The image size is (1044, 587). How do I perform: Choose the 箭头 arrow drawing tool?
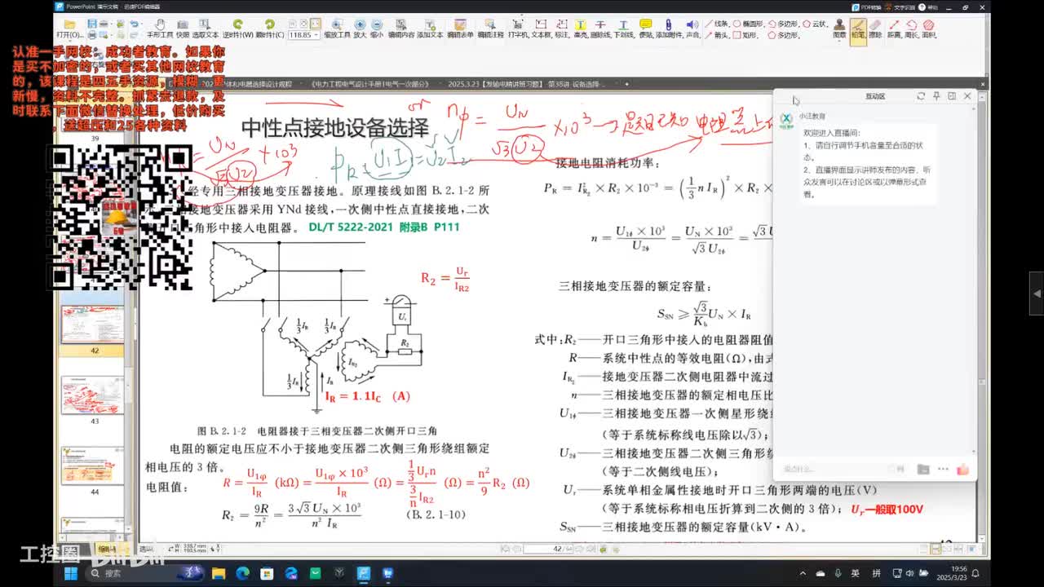717,35
